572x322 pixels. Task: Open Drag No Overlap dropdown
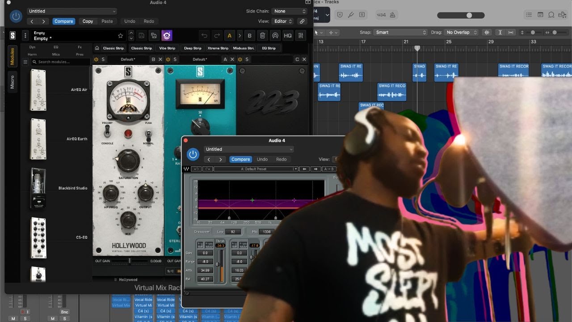click(461, 32)
